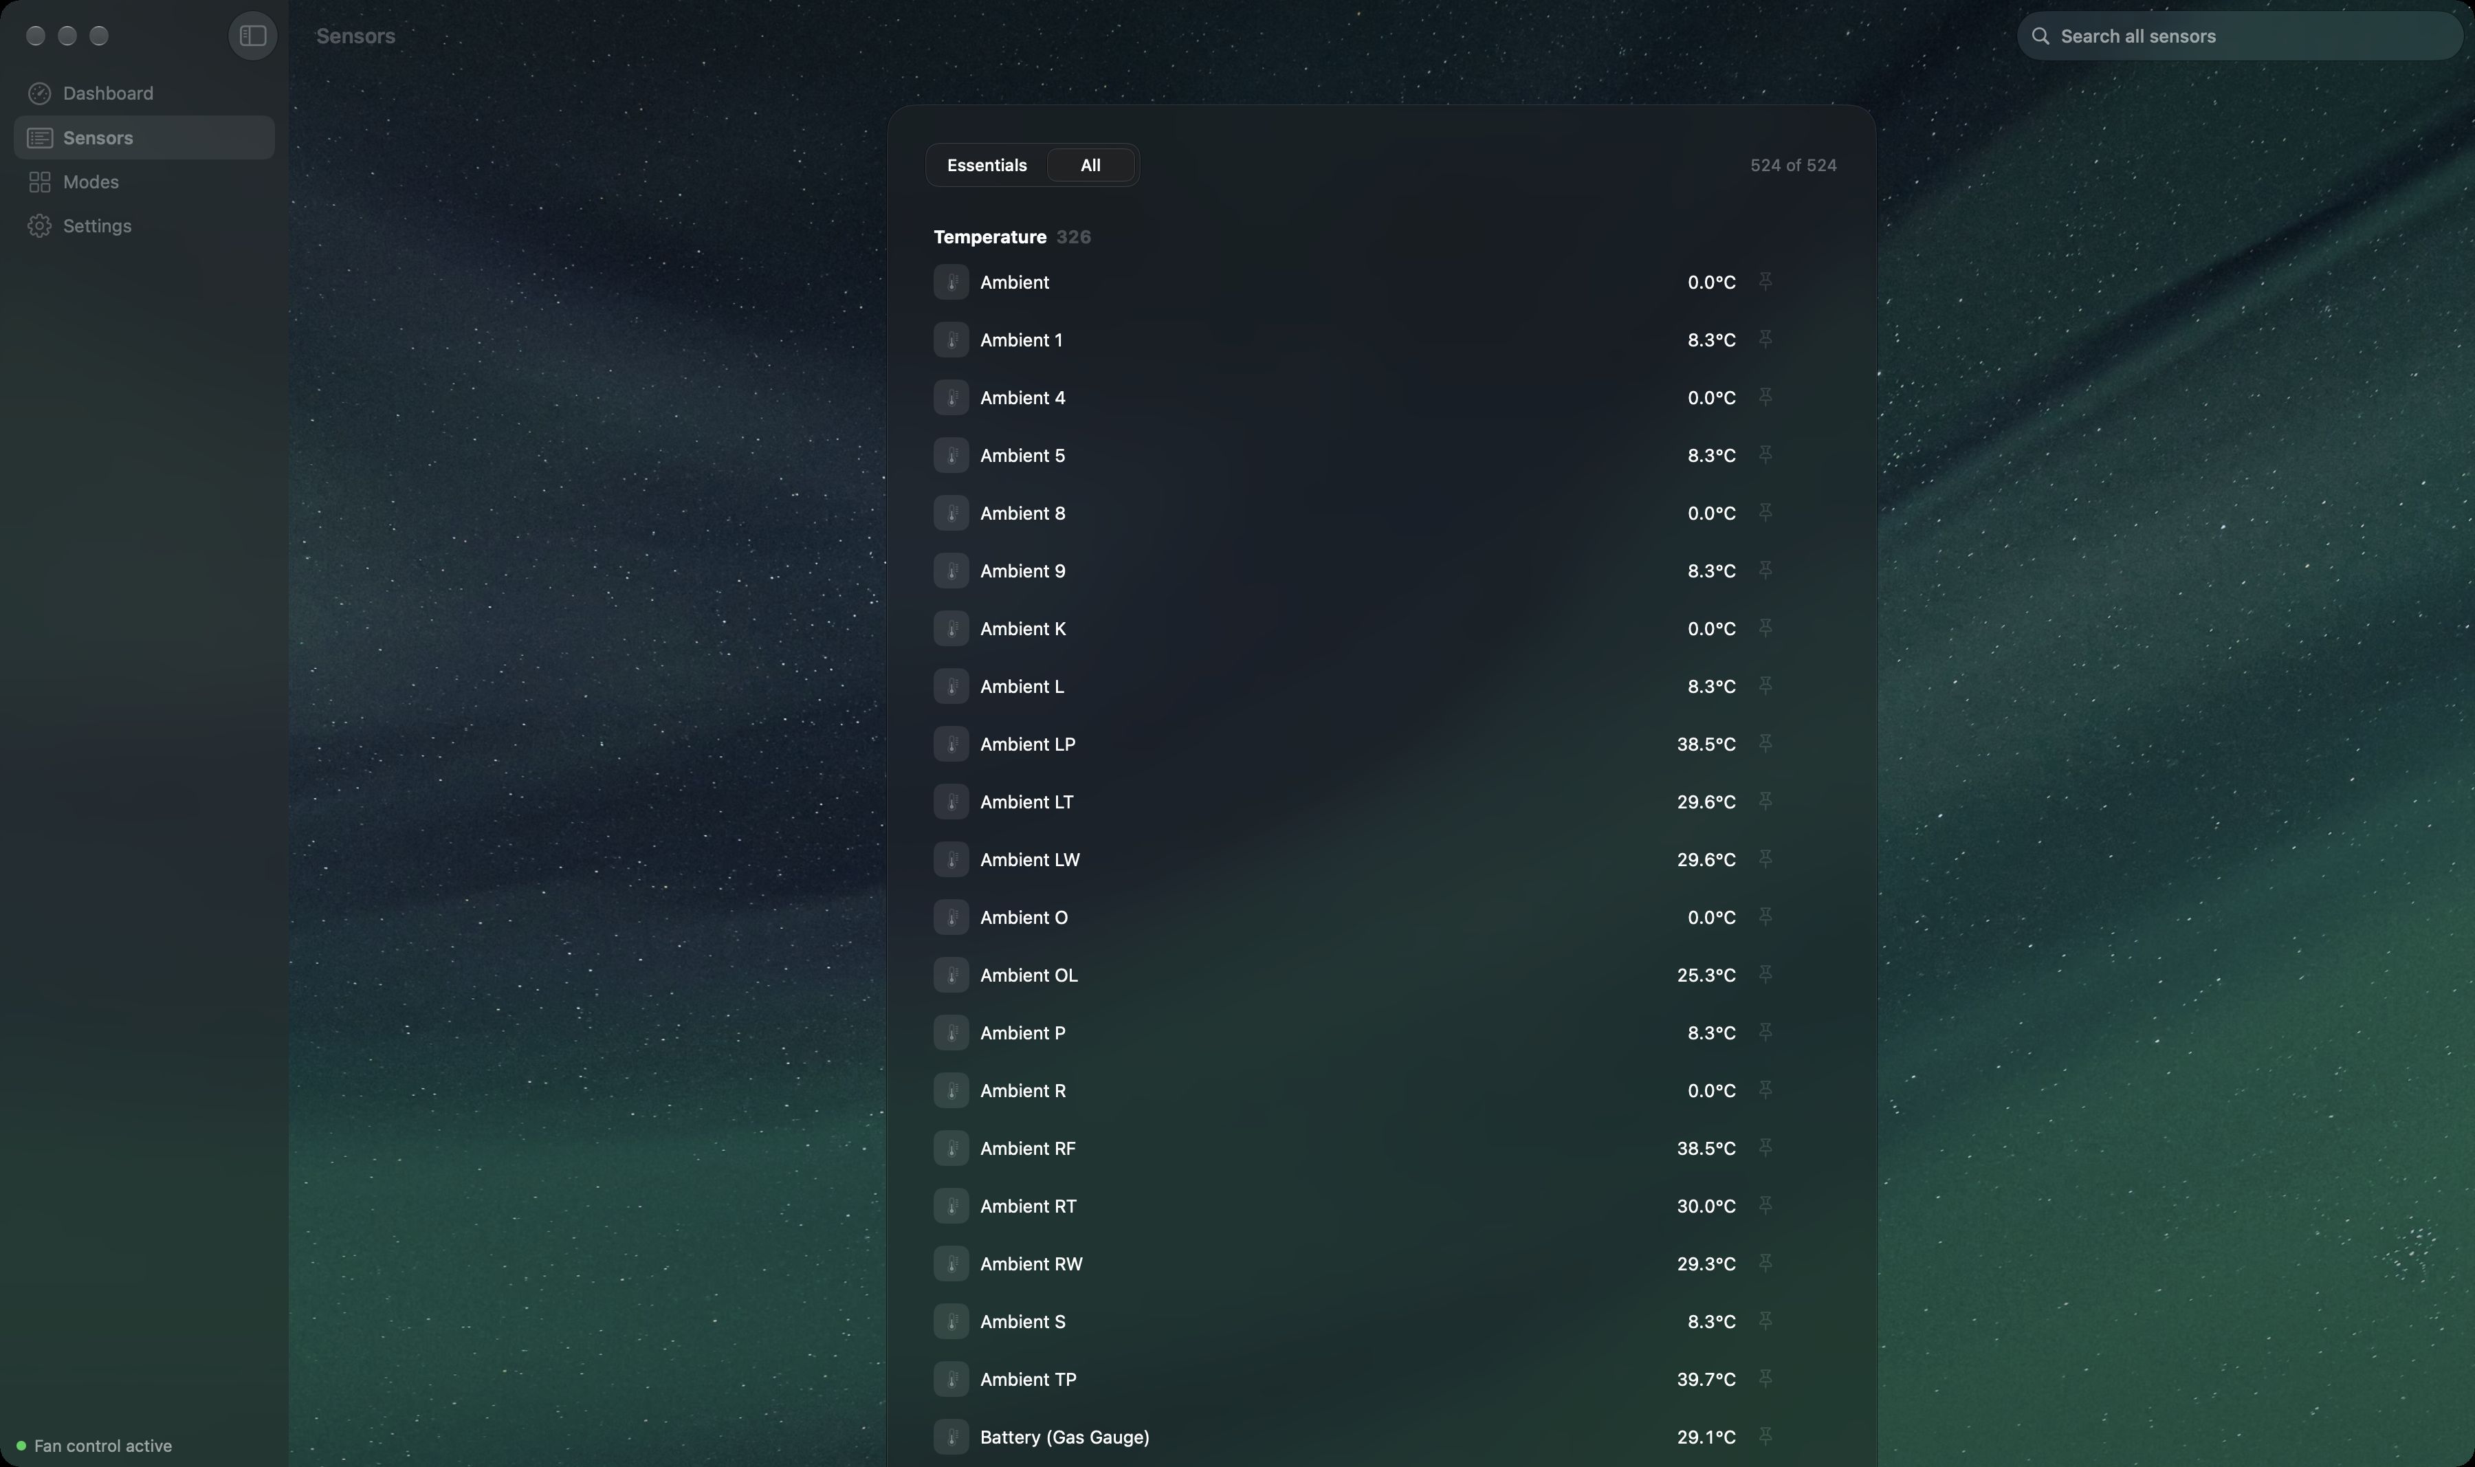Click the 524 of 524 sensor count
Viewport: 2475px width, 1467px height.
pyautogui.click(x=1793, y=165)
